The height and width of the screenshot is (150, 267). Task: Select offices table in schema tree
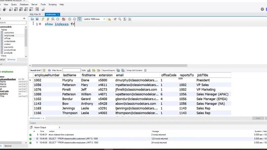tap(8, 38)
